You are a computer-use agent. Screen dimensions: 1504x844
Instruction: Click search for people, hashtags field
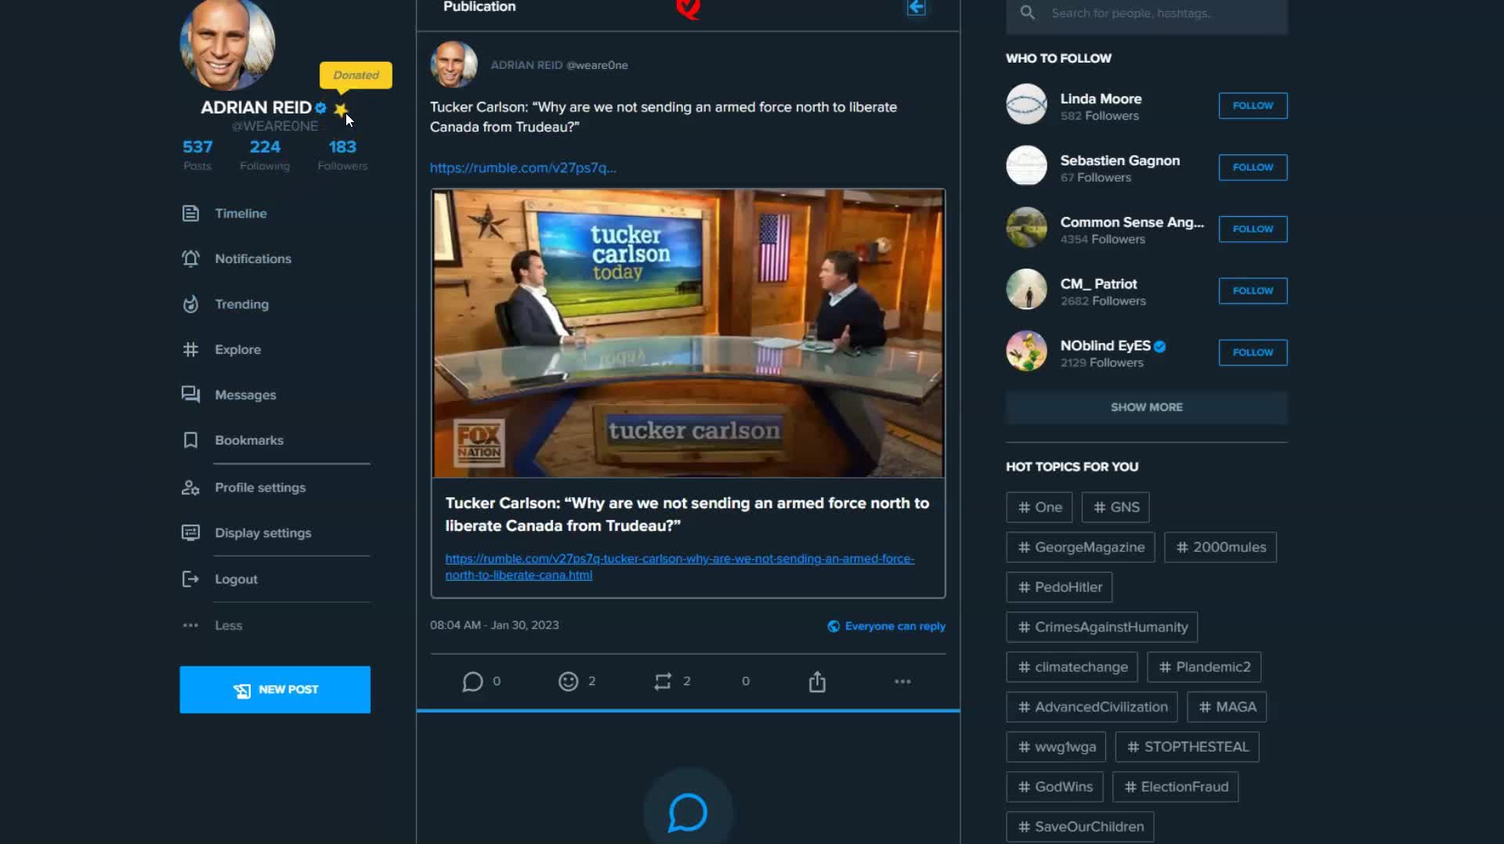[1146, 13]
